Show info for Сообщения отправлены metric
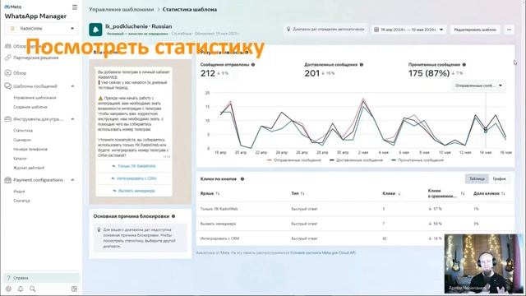The image size is (526, 296). (x=253, y=64)
